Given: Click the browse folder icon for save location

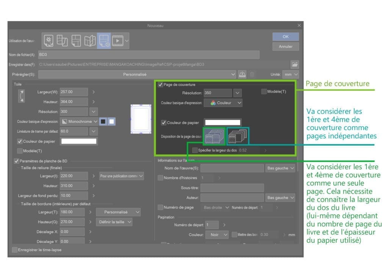Looking at the screenshot, I should pyautogui.click(x=294, y=64).
